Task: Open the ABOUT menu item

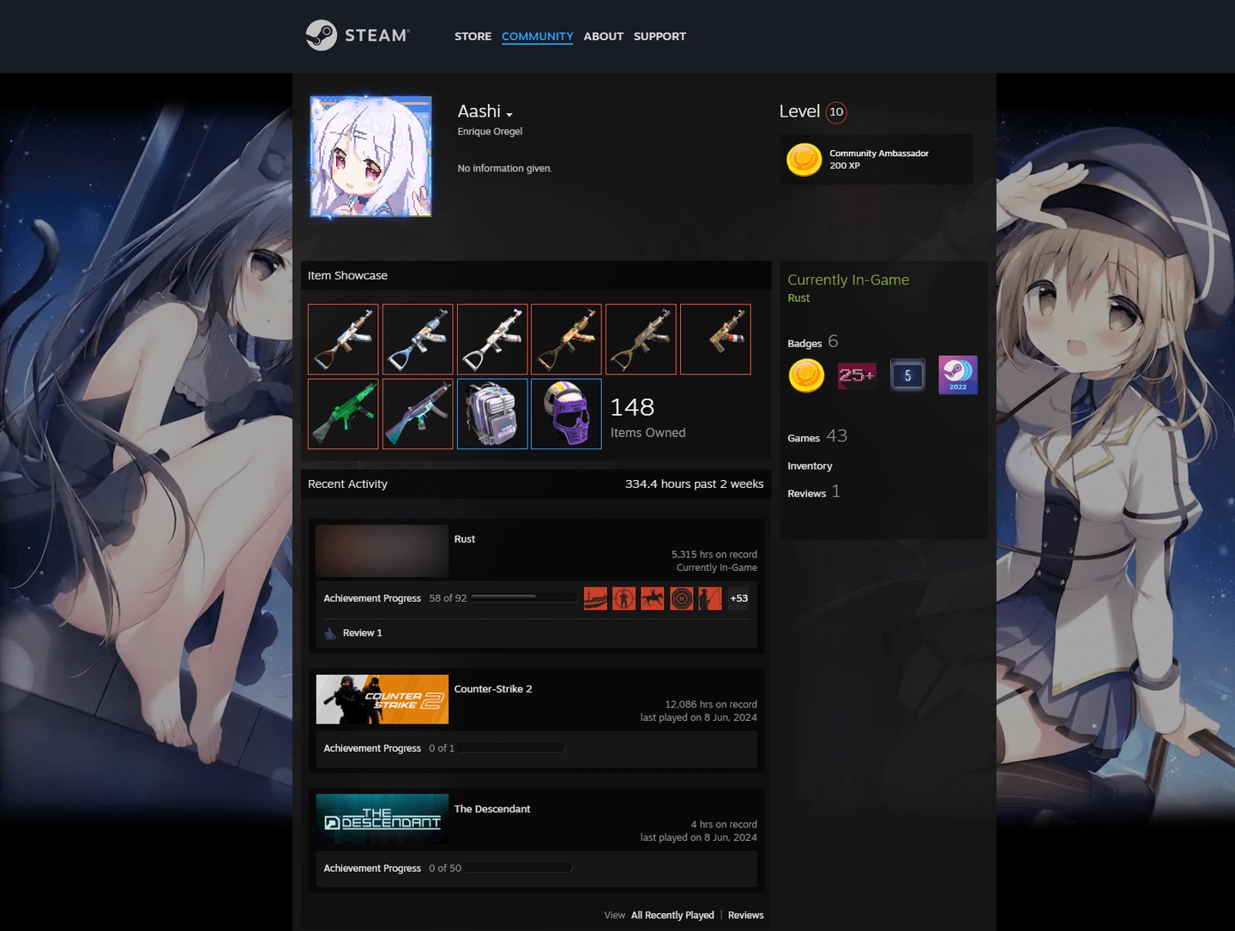Action: (x=604, y=36)
